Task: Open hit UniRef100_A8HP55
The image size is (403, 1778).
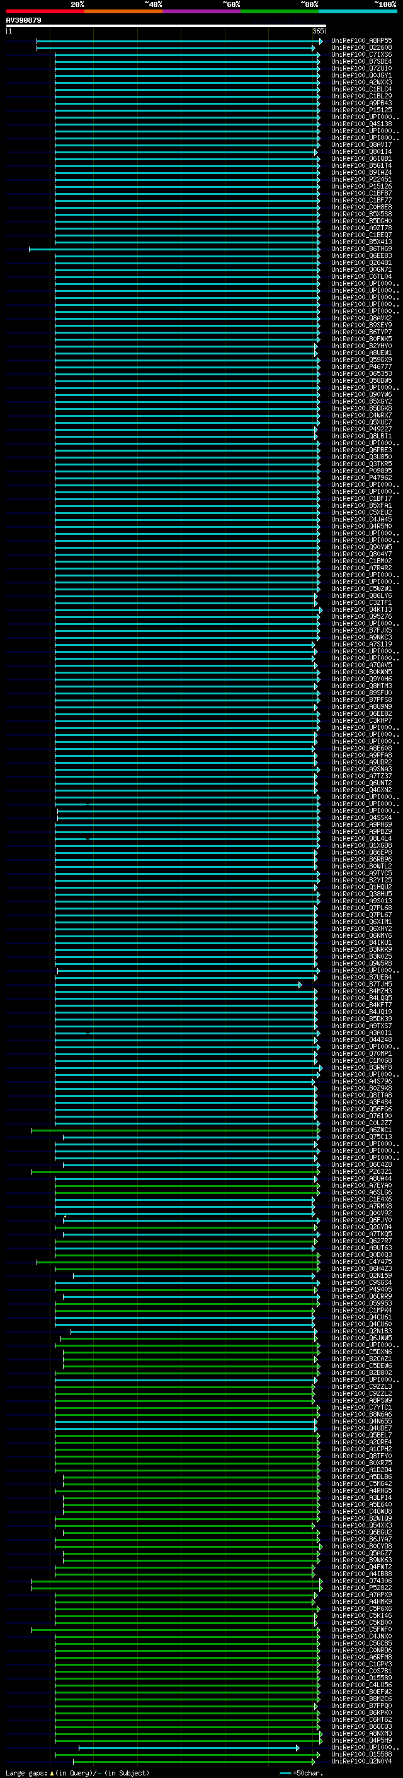Action: [361, 41]
